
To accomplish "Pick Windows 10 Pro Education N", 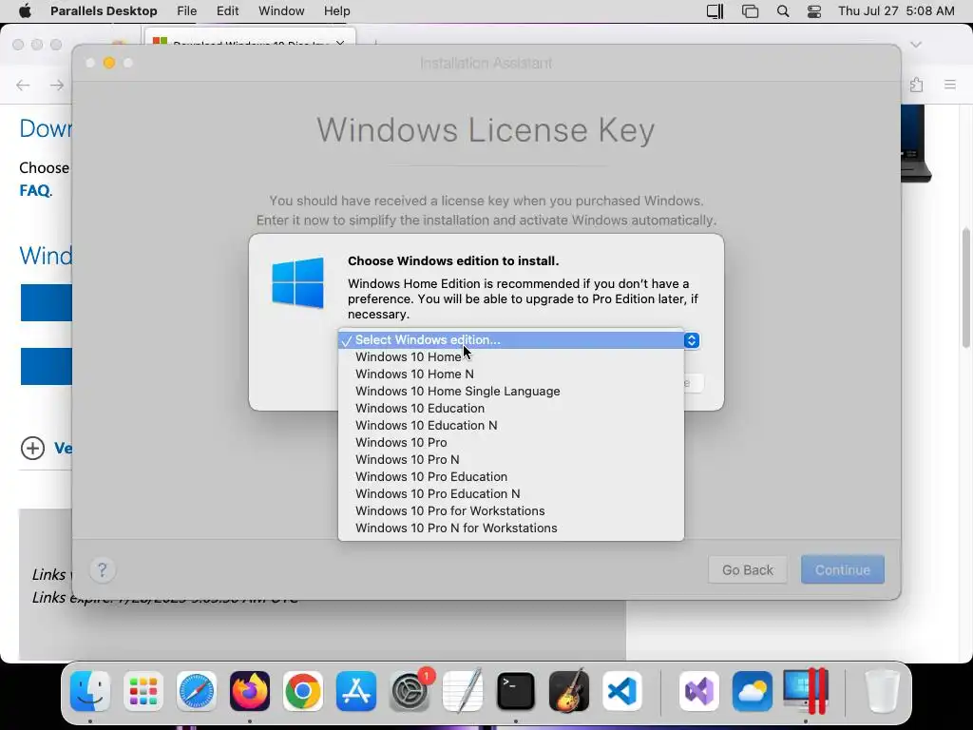I will coord(510,494).
